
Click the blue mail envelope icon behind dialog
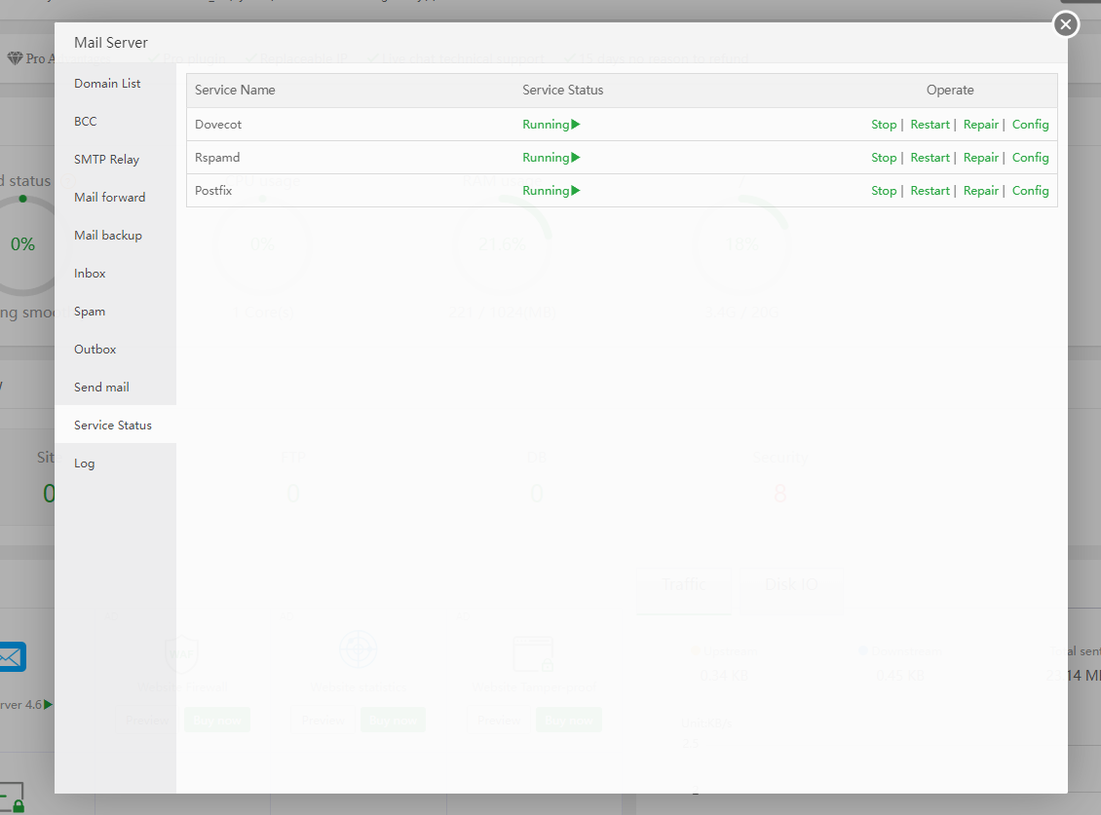click(x=12, y=657)
